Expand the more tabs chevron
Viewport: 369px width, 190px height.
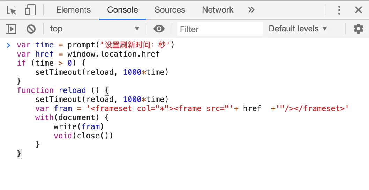point(251,10)
